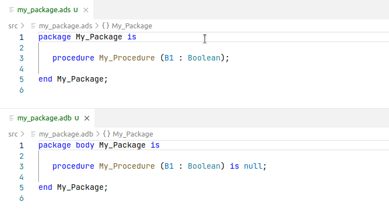Click 'procedure' keyword in ads file
Image resolution: width=389 pixels, height=222 pixels.
pyautogui.click(x=73, y=58)
